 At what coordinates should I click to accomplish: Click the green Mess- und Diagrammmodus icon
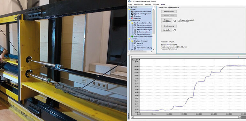tap(132, 36)
